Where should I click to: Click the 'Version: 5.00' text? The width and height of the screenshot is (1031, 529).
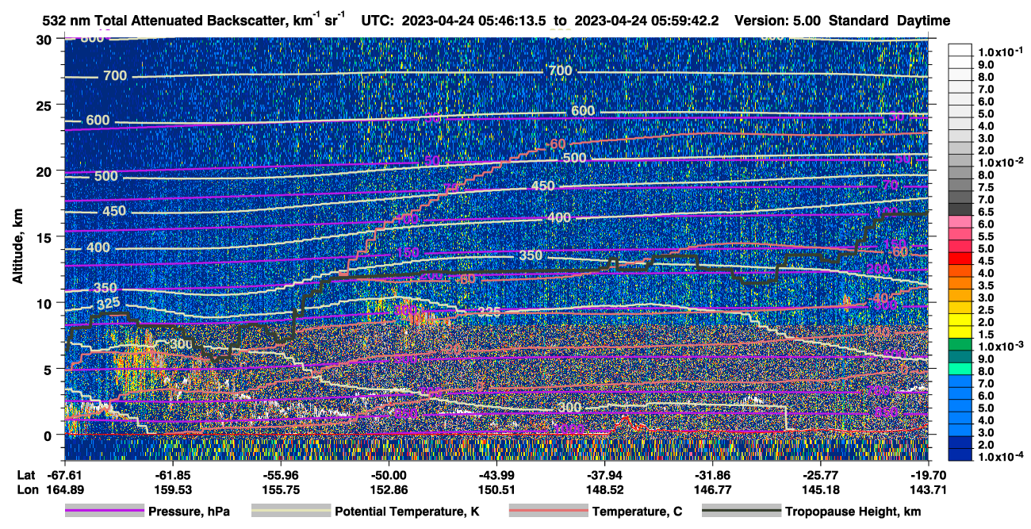point(779,21)
